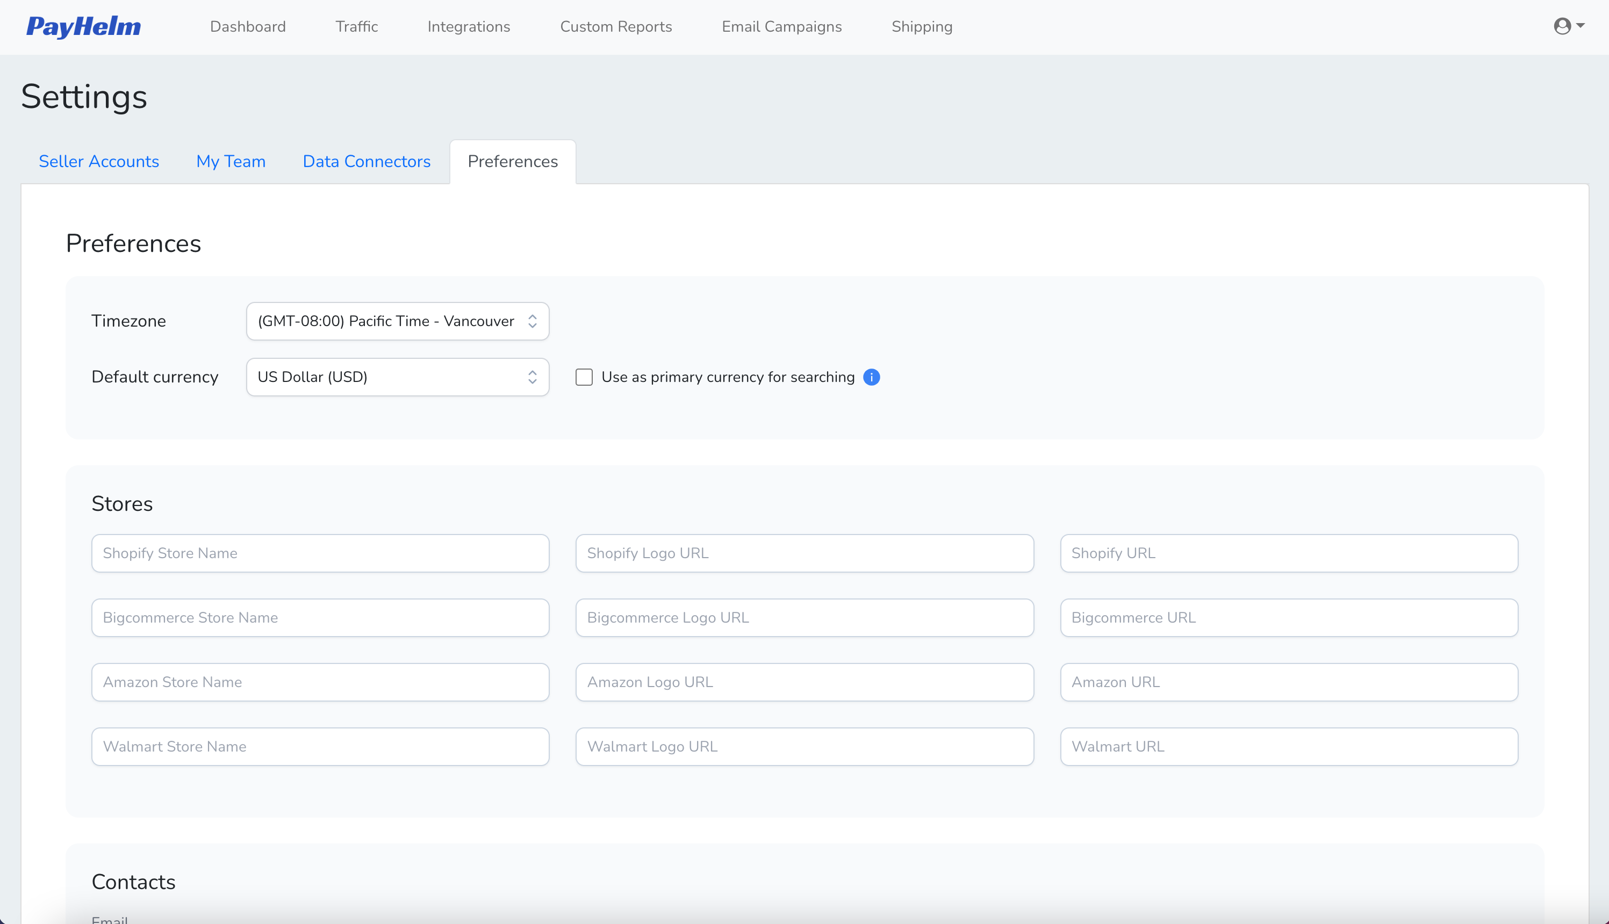Click the Bigcommerce Store Name field
This screenshot has height=924, width=1609.
point(320,618)
